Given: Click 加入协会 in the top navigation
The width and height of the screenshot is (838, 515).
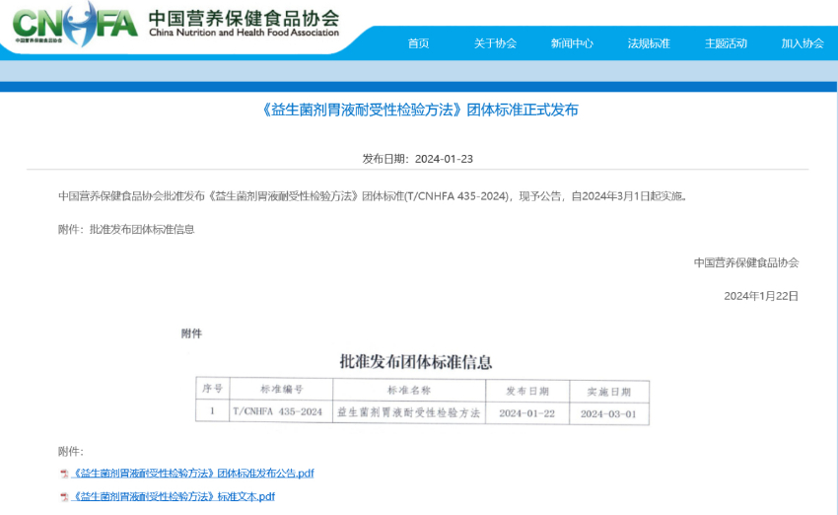Looking at the screenshot, I should (803, 43).
